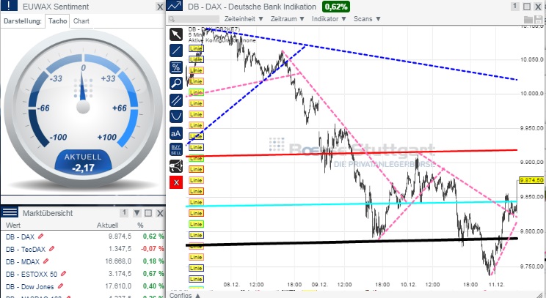546x298 pixels.
Task: Sort by the % column header
Action: [x=140, y=225]
